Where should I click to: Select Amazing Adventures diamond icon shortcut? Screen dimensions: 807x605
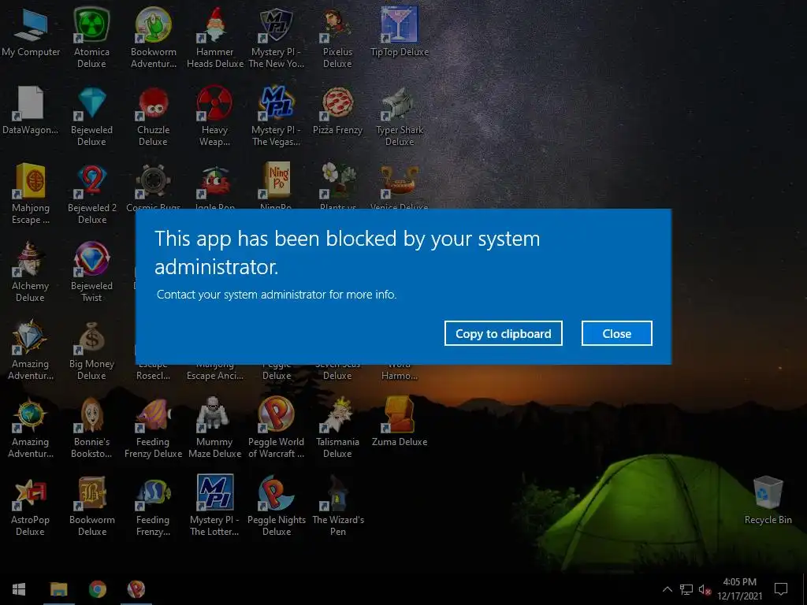[31, 350]
